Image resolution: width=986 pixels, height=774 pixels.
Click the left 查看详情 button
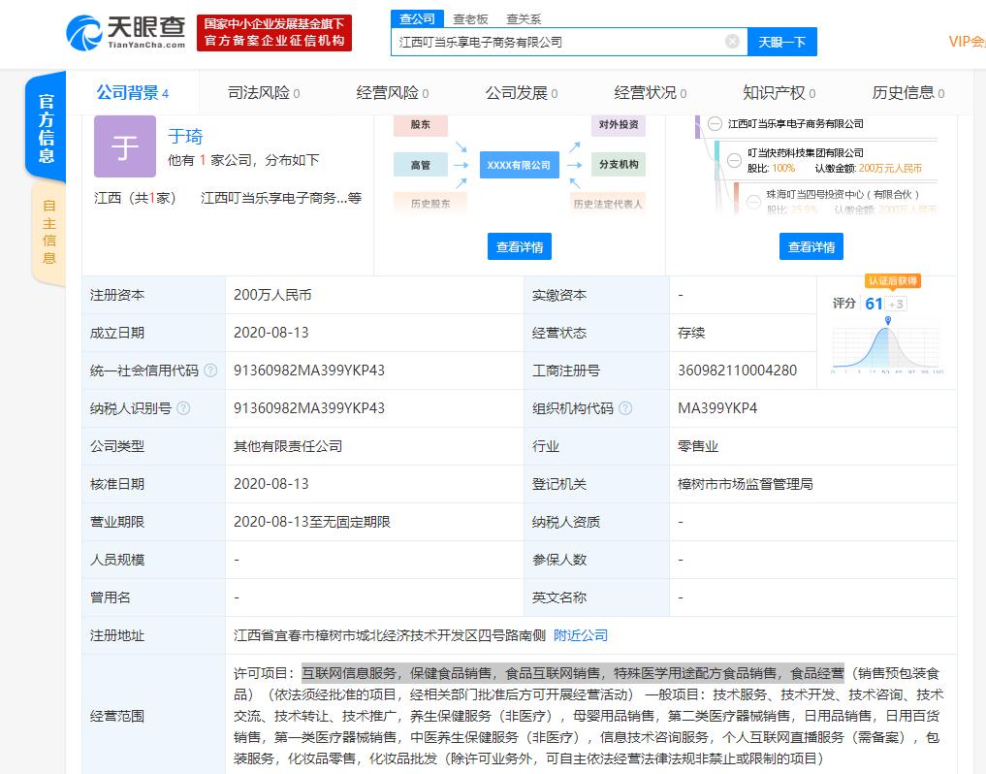pyautogui.click(x=519, y=246)
